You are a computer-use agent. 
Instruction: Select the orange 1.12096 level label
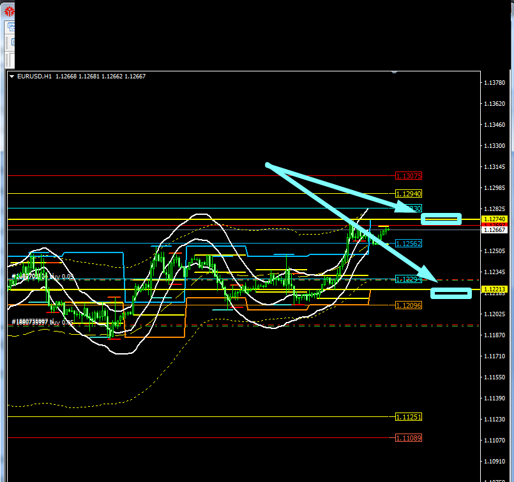tap(409, 305)
